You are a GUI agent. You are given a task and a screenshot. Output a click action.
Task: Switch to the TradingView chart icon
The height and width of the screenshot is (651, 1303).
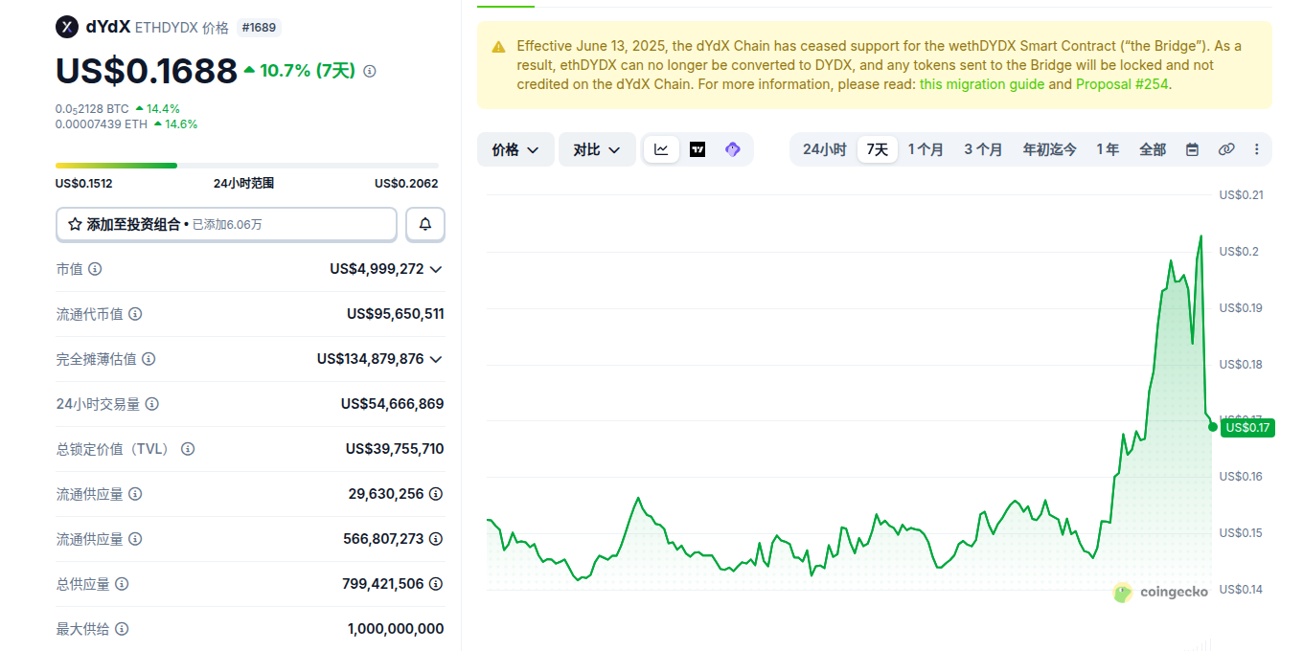pos(697,149)
